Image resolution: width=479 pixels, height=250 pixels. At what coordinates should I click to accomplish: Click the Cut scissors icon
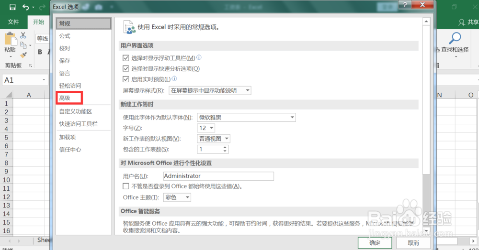coord(23,35)
